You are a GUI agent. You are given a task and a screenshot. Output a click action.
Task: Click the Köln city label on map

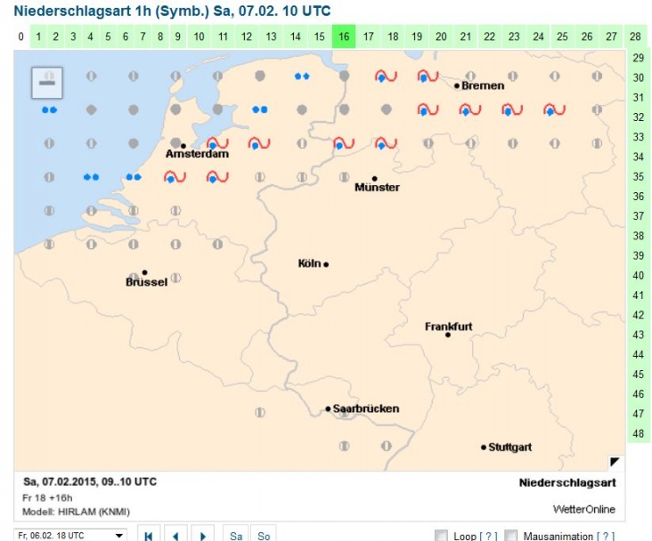309,263
